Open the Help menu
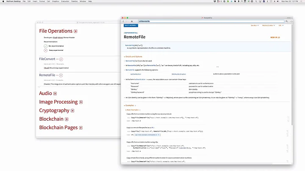Image resolution: width=305 pixels, height=171 pixels. coord(90,1)
